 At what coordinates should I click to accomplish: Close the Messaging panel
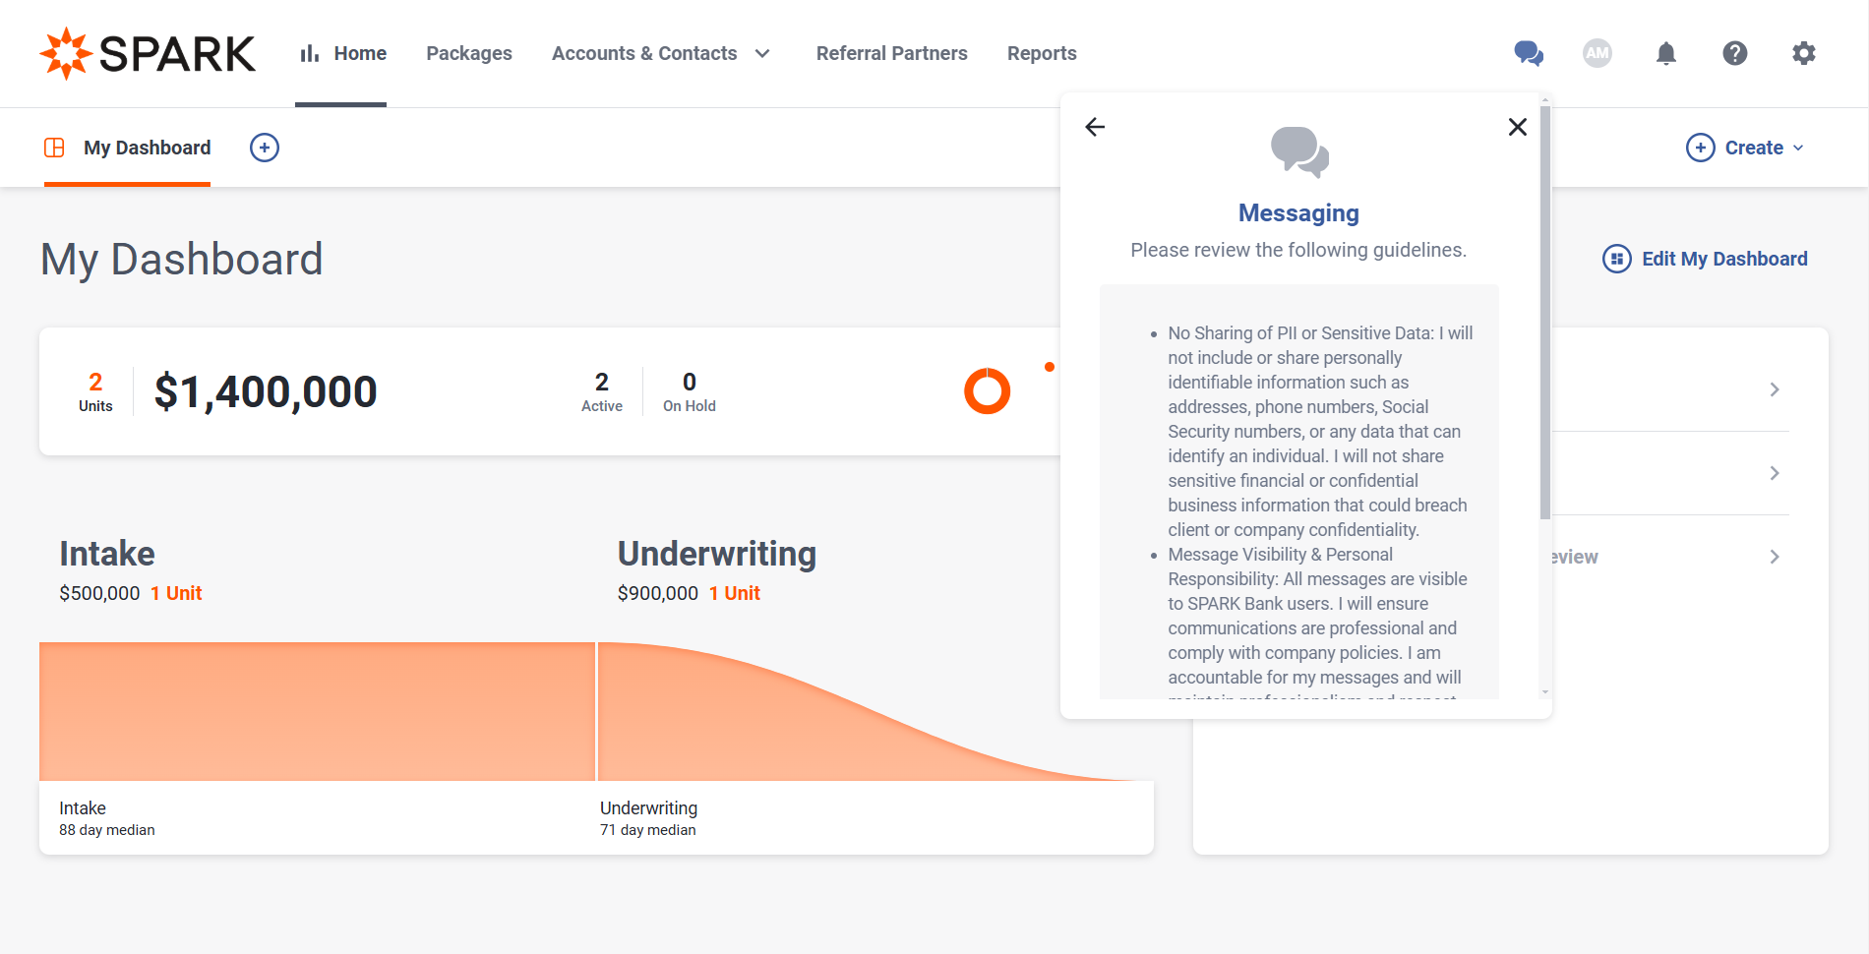tap(1518, 127)
